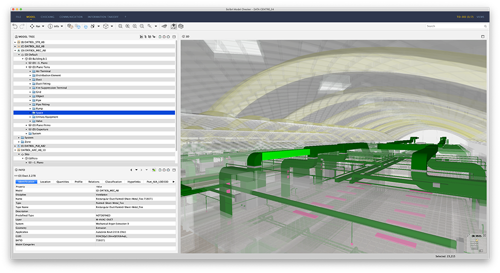This screenshot has width=500, height=273.
Task: Collapse the DATBOL_MEC_AB model node
Action: coord(15,50)
